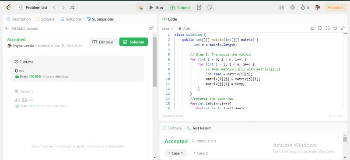Switch to the Editorial tab
Screen dimensions: 350x160
point(45,19)
